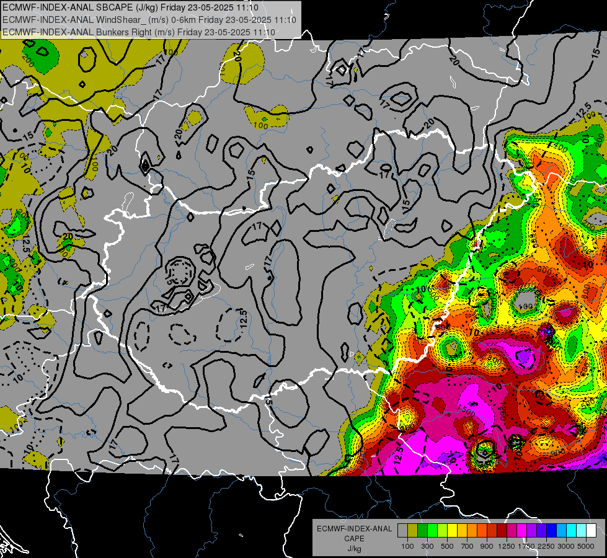The height and width of the screenshot is (558, 607).
Task: Click the WindShear_ 0-6km header line
Action: [149, 20]
